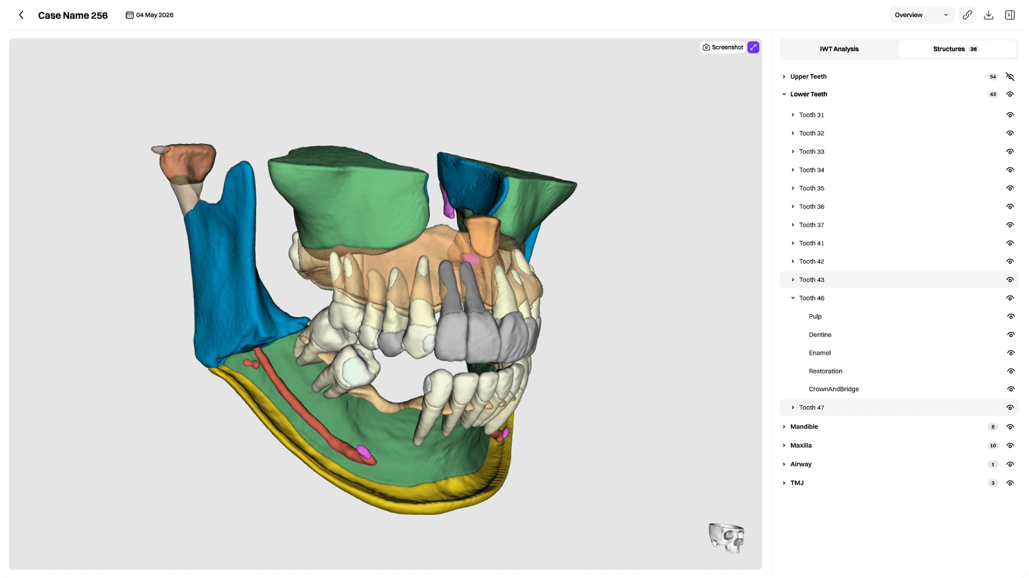
Task: Hide the CrownAndBridge structure
Action: click(1011, 389)
